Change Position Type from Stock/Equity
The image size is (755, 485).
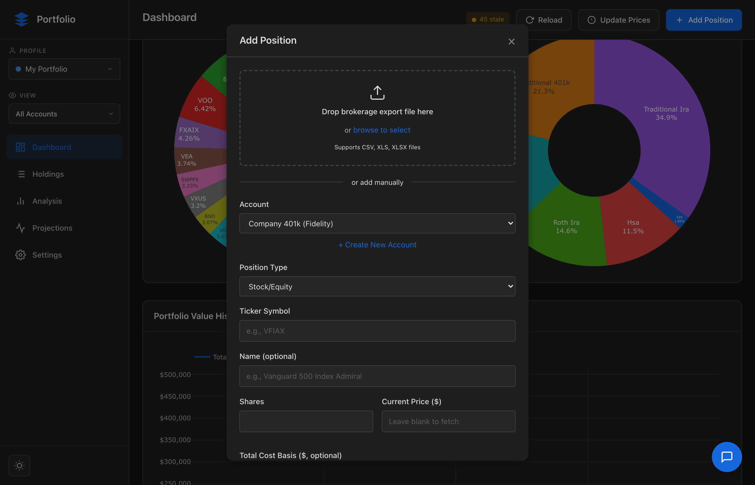377,286
